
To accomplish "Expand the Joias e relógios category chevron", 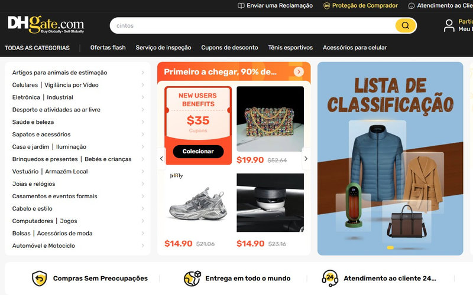I will 142,183.
